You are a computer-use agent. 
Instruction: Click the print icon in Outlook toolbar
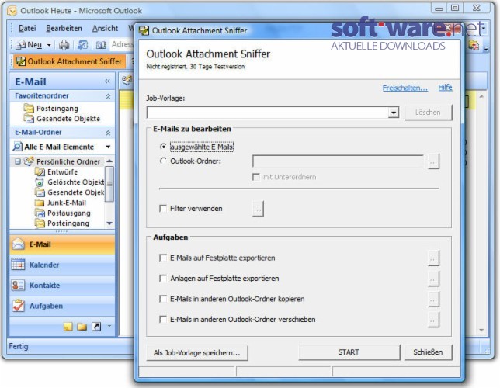(64, 45)
